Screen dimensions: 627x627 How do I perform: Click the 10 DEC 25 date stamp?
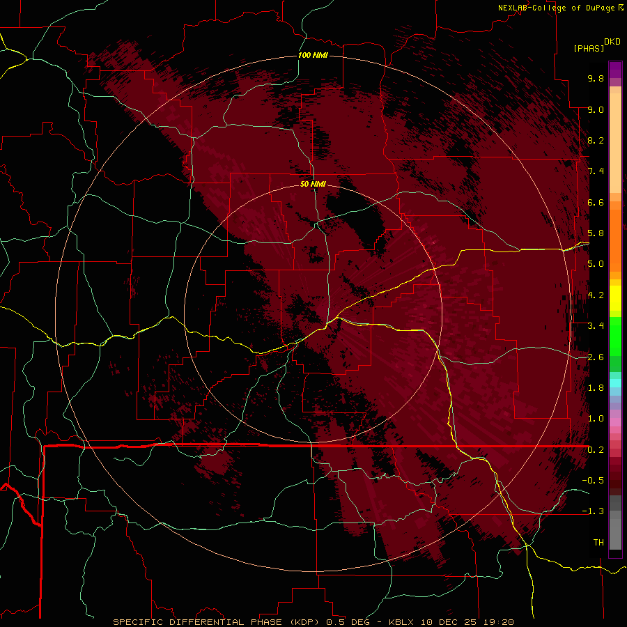pos(449,622)
